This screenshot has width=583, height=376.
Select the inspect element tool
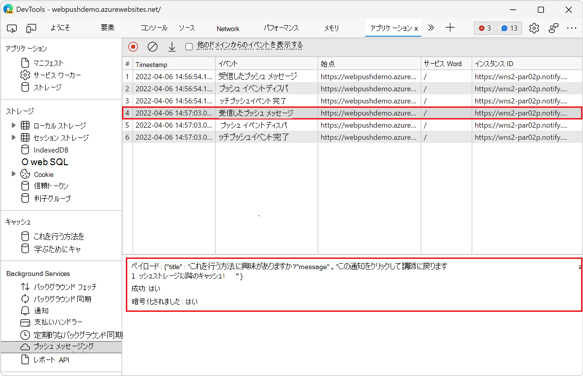12,28
